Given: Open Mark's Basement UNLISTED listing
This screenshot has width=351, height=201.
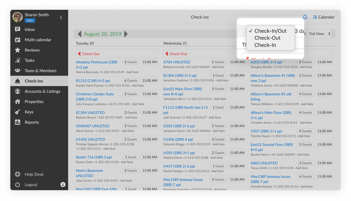Looking at the screenshot, I should pos(89,173).
